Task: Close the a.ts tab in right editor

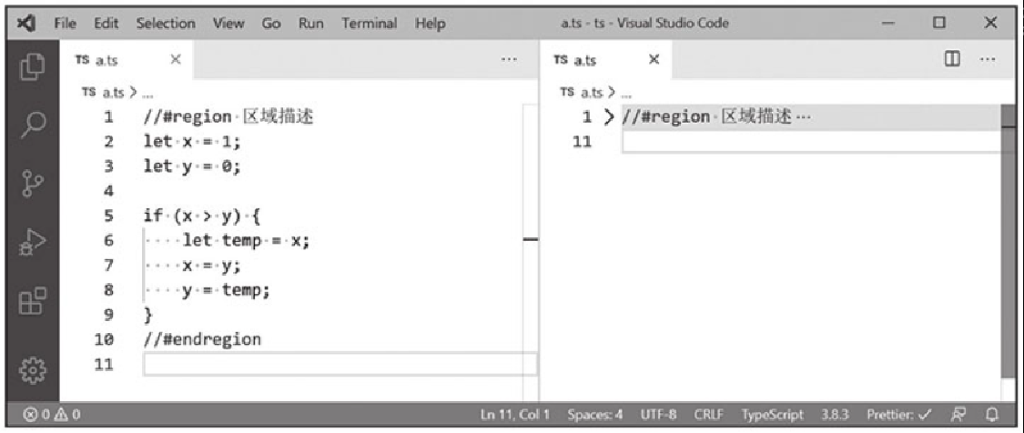Action: pos(654,59)
